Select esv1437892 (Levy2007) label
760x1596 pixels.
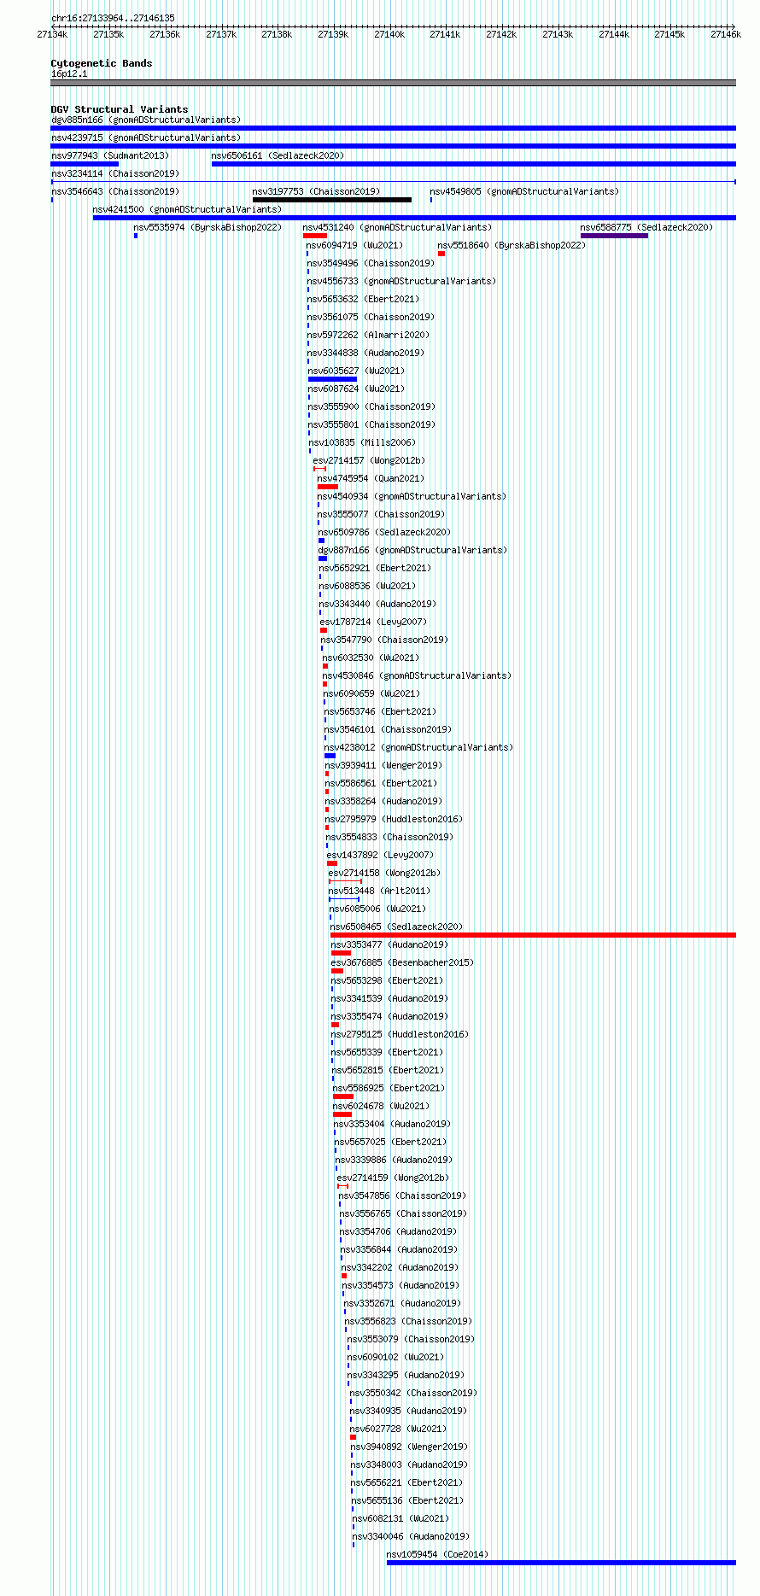[380, 855]
